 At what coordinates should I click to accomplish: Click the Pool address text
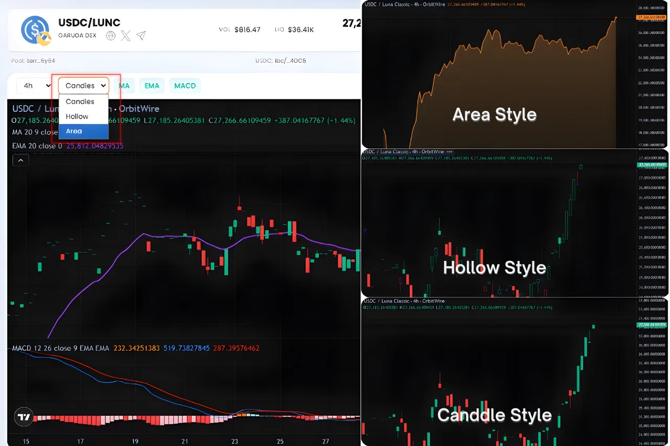[32, 61]
